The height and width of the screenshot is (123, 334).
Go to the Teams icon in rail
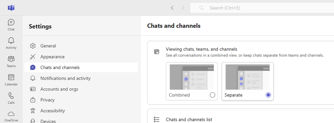11,59
